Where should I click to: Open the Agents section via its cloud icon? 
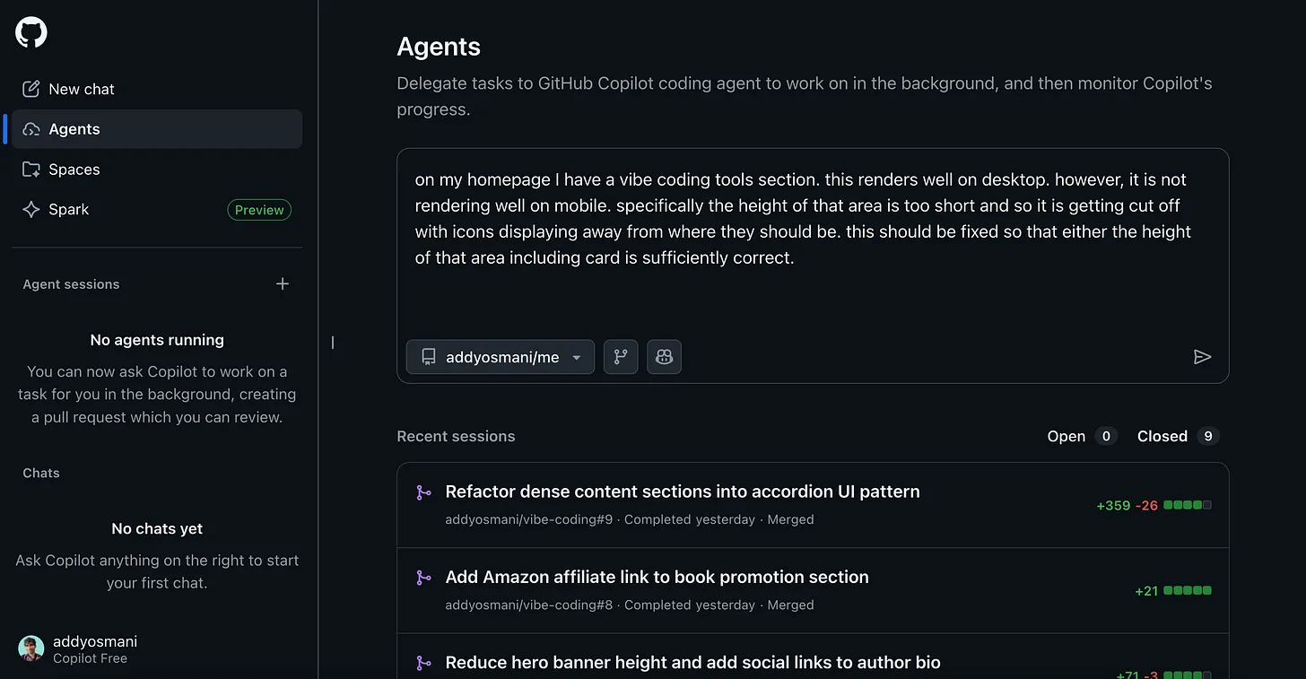tap(31, 128)
